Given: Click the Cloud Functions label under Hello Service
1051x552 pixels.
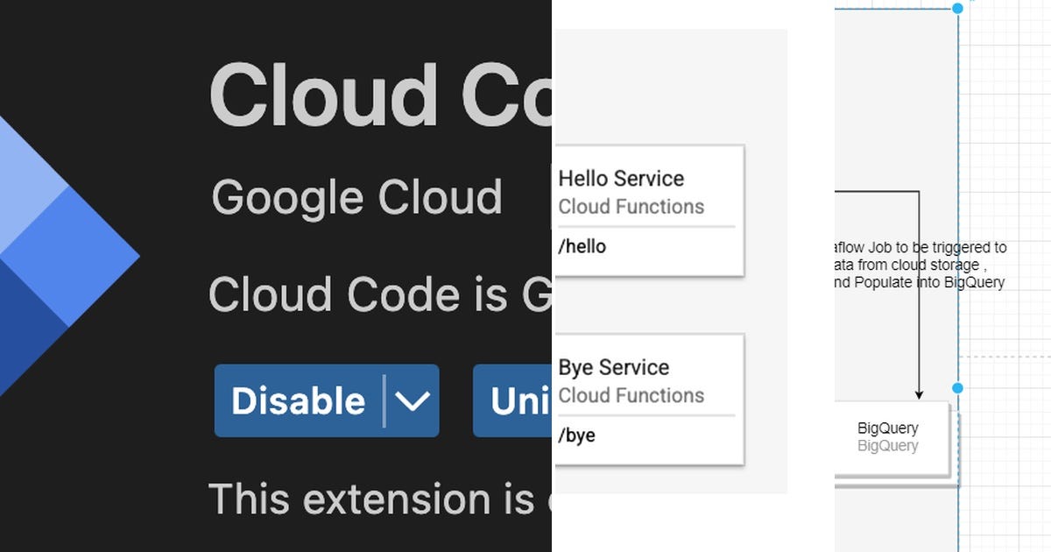Looking at the screenshot, I should (x=631, y=207).
